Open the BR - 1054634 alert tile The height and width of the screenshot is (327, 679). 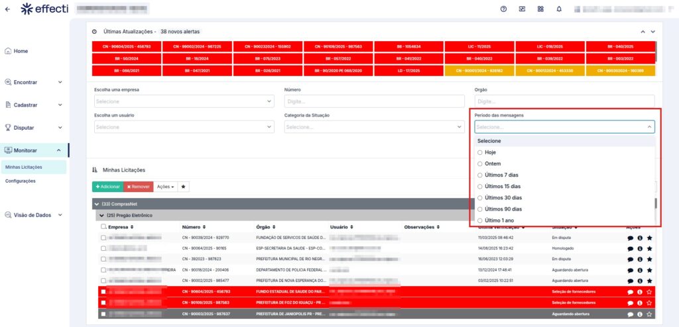(x=408, y=46)
